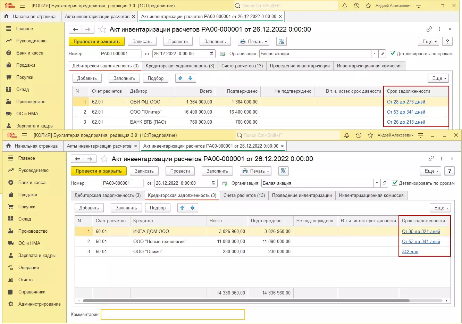Toggle Детализировать по срокам in the lower window

[x=395, y=183]
